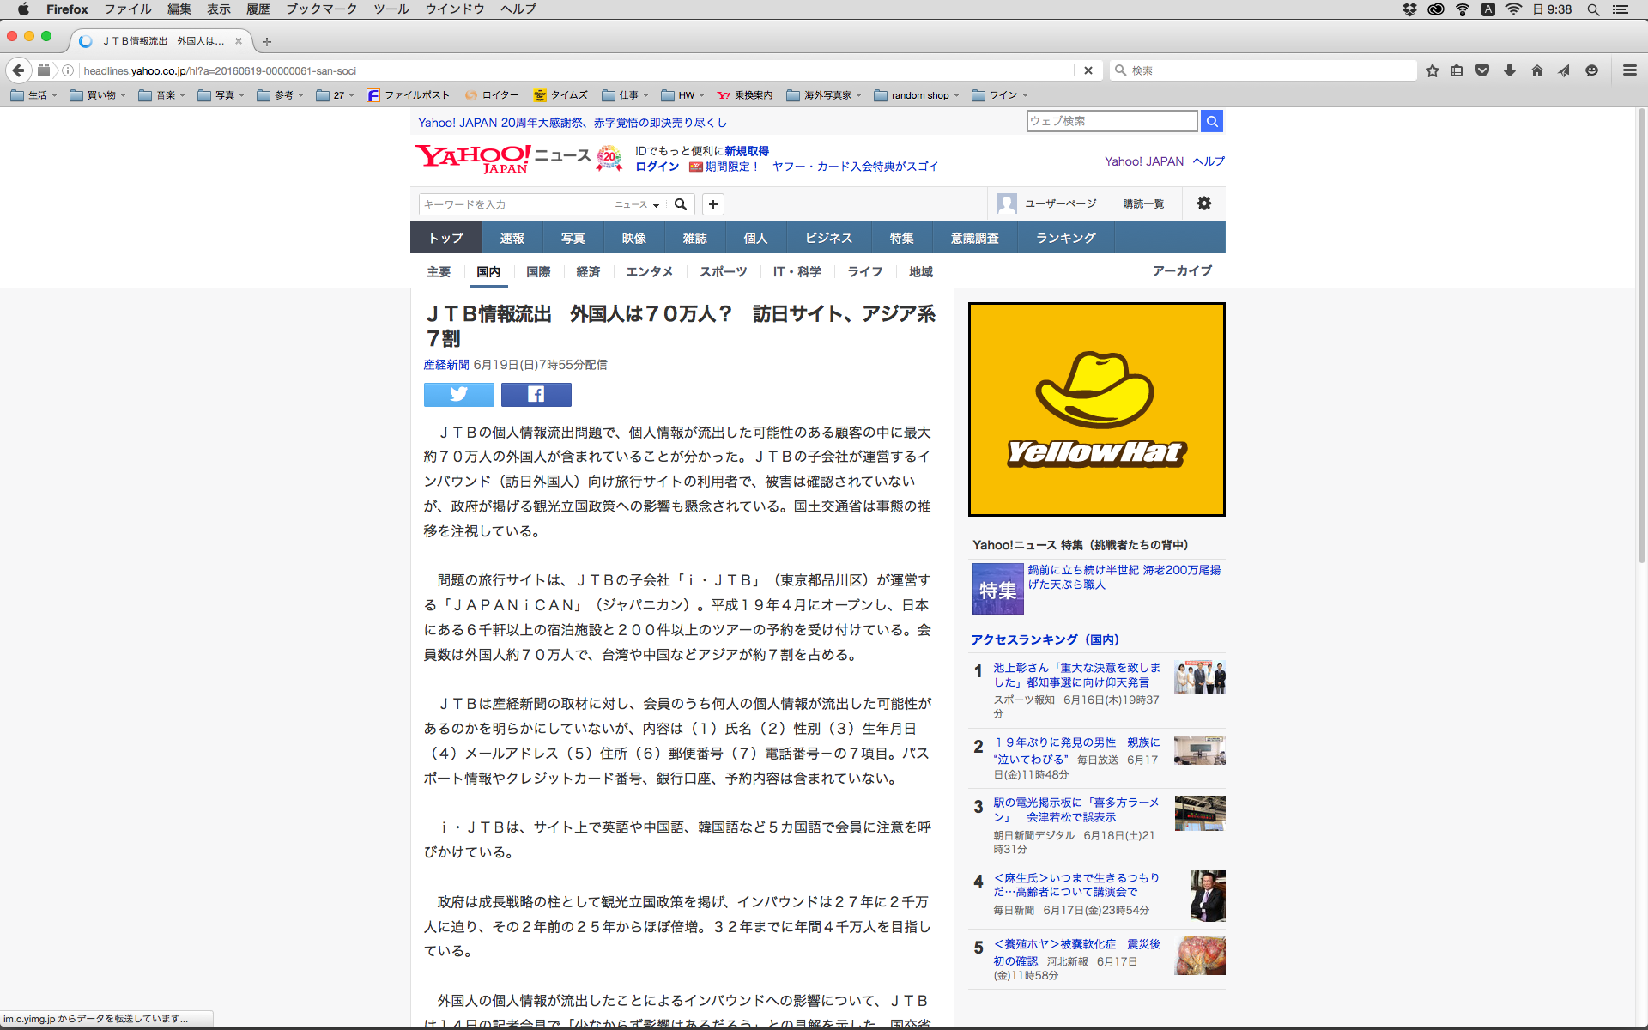Image resolution: width=1648 pixels, height=1030 pixels.
Task: Open Firefox downloads arrow icon
Action: [1510, 70]
